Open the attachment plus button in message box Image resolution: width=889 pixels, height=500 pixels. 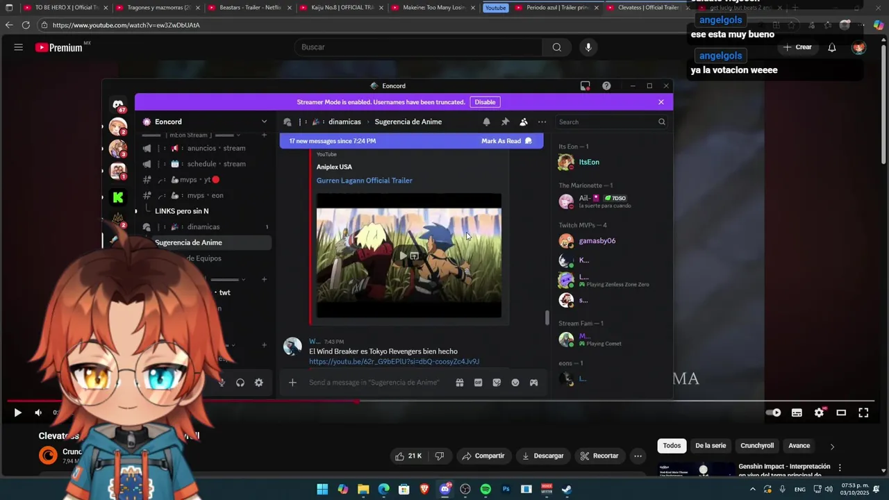(x=292, y=383)
